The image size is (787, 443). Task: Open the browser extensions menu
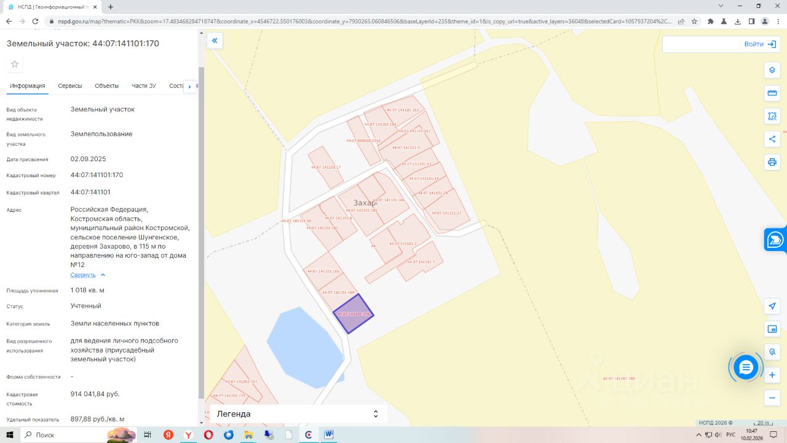711,21
